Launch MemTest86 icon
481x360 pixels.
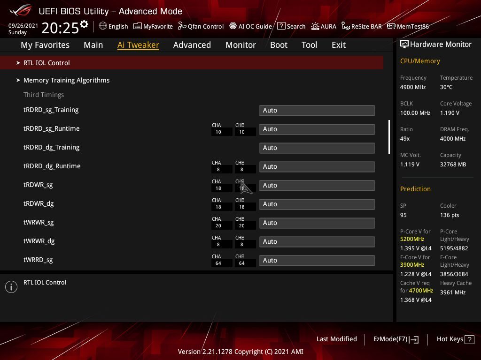click(391, 26)
